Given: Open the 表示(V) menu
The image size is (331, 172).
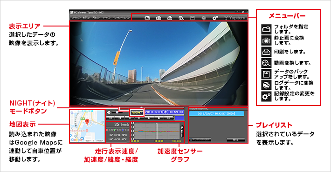Looking at the screenshot, I should [86, 18].
